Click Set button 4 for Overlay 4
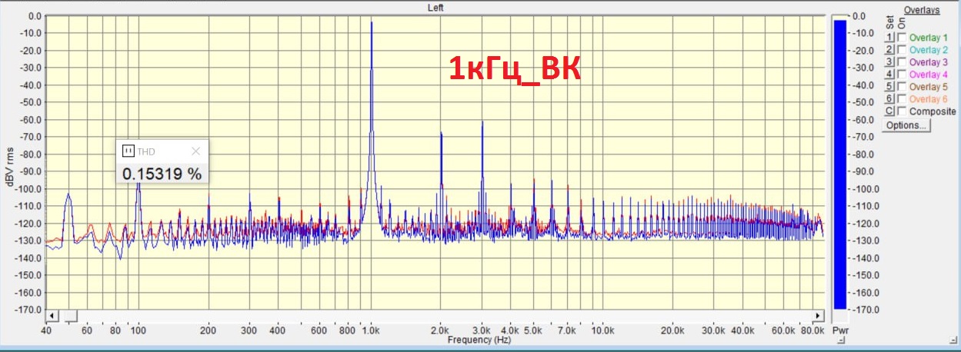 889,75
